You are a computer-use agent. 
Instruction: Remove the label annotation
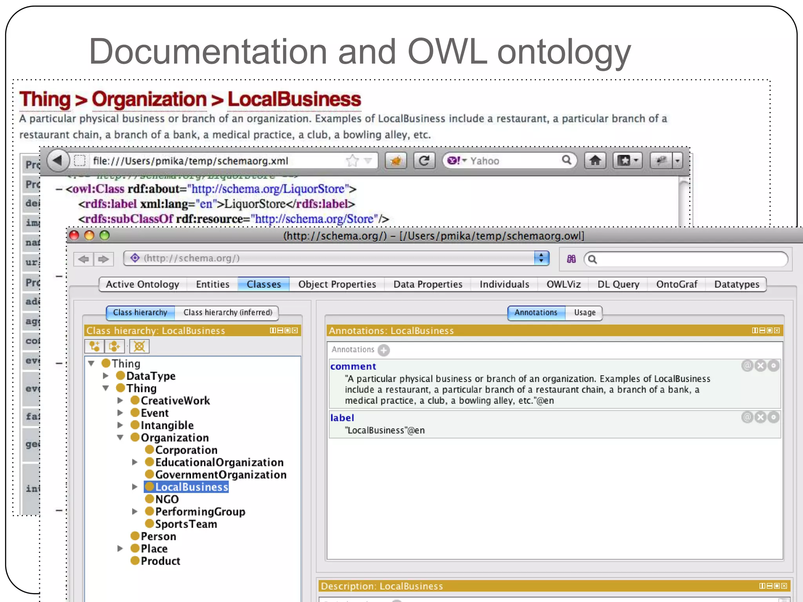(761, 417)
